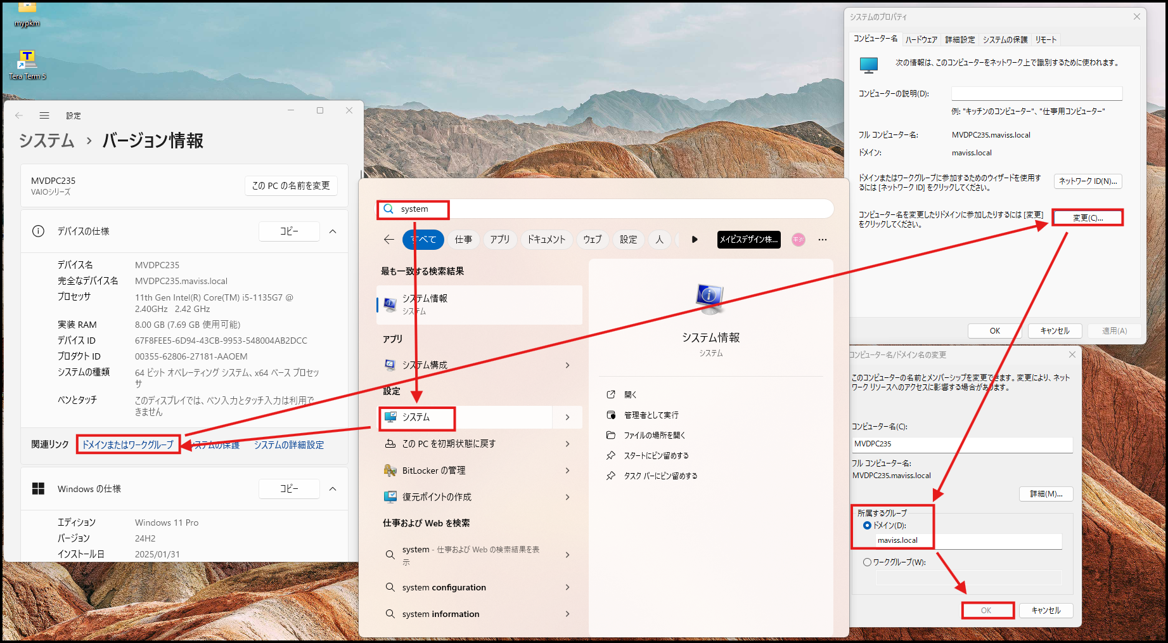The width and height of the screenshot is (1168, 643).
Task: Click Run as administrator option
Action: coord(651,415)
